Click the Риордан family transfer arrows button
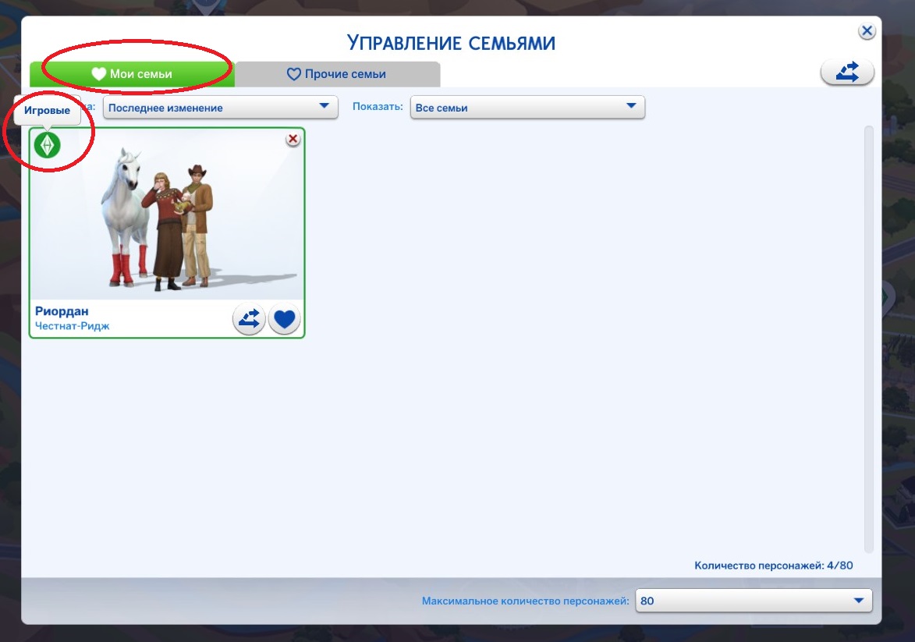 (249, 319)
